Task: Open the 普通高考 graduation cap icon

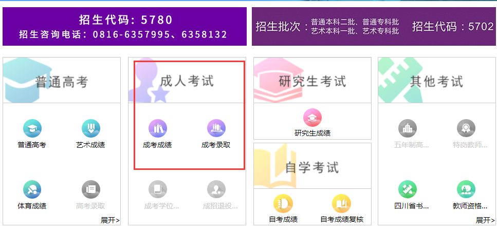Action: pyautogui.click(x=32, y=128)
